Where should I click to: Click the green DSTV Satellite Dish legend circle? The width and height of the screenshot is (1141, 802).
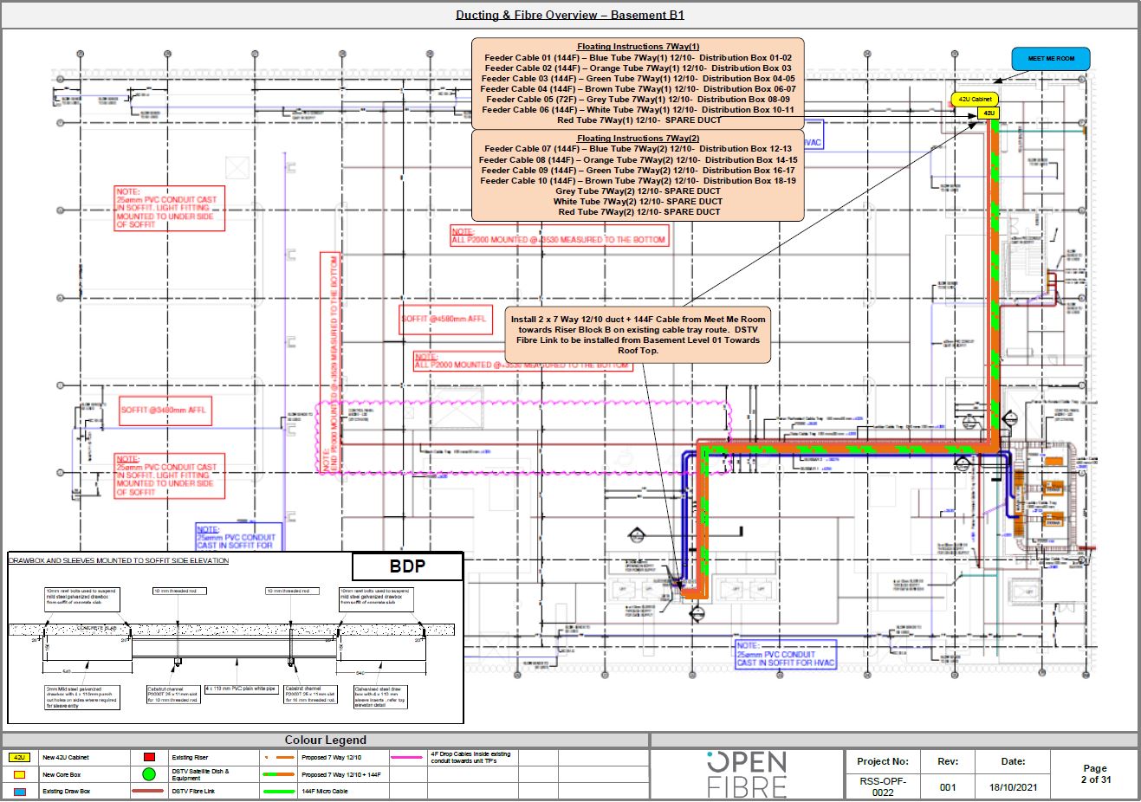click(149, 774)
